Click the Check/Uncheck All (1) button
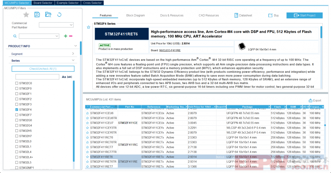This screenshot has width=331, height=173. [43, 69]
